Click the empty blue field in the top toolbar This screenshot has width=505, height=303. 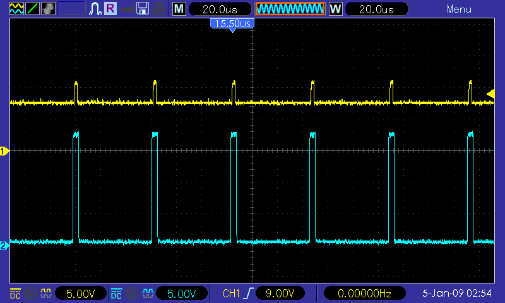click(x=71, y=9)
